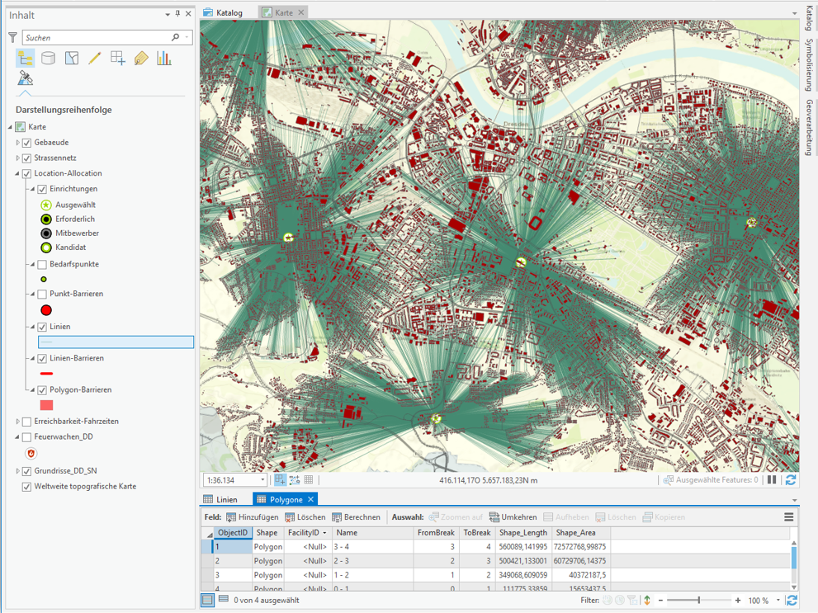Close the Karte view tab
Screen dimensions: 818x613
coord(301,12)
